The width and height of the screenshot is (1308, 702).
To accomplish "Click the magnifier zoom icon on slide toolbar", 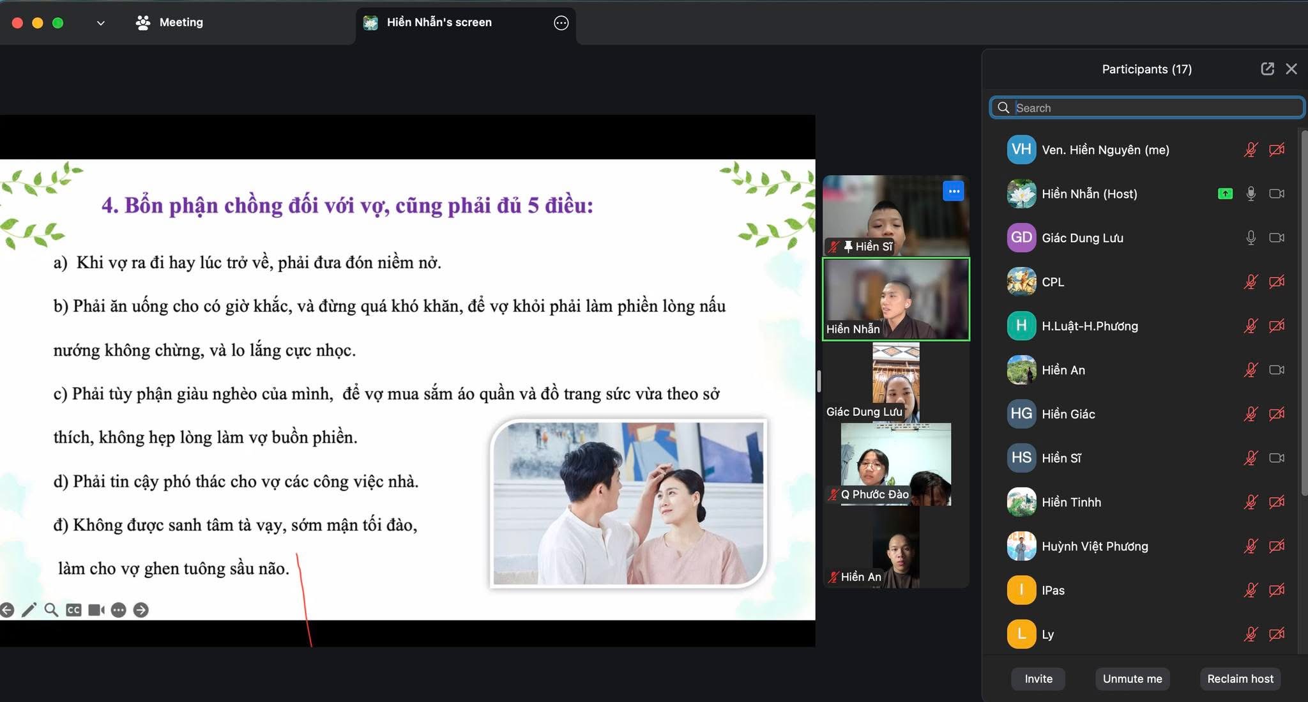I will (x=51, y=610).
